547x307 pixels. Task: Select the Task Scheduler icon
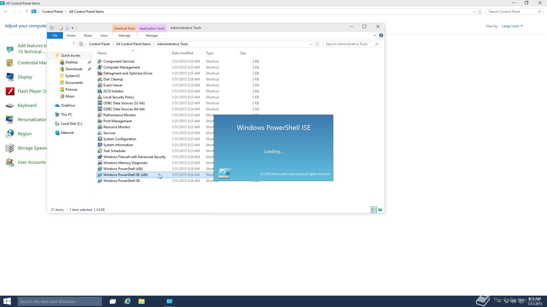pos(100,151)
